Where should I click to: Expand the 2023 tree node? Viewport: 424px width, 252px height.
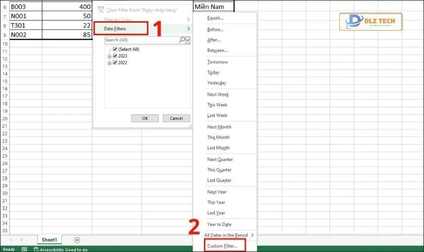110,56
